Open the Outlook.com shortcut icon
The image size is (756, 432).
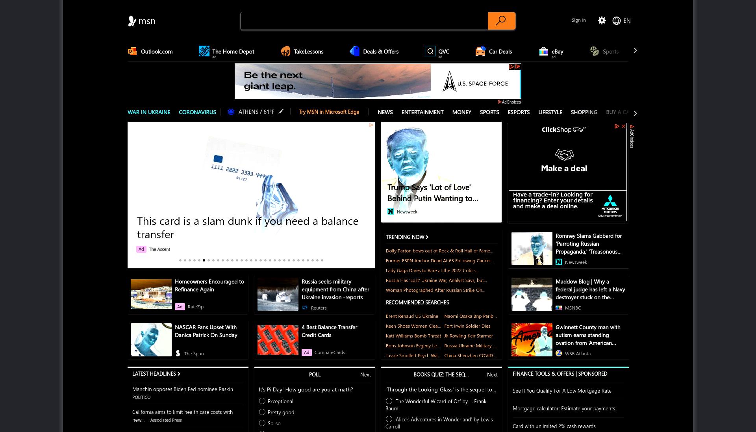[132, 51]
